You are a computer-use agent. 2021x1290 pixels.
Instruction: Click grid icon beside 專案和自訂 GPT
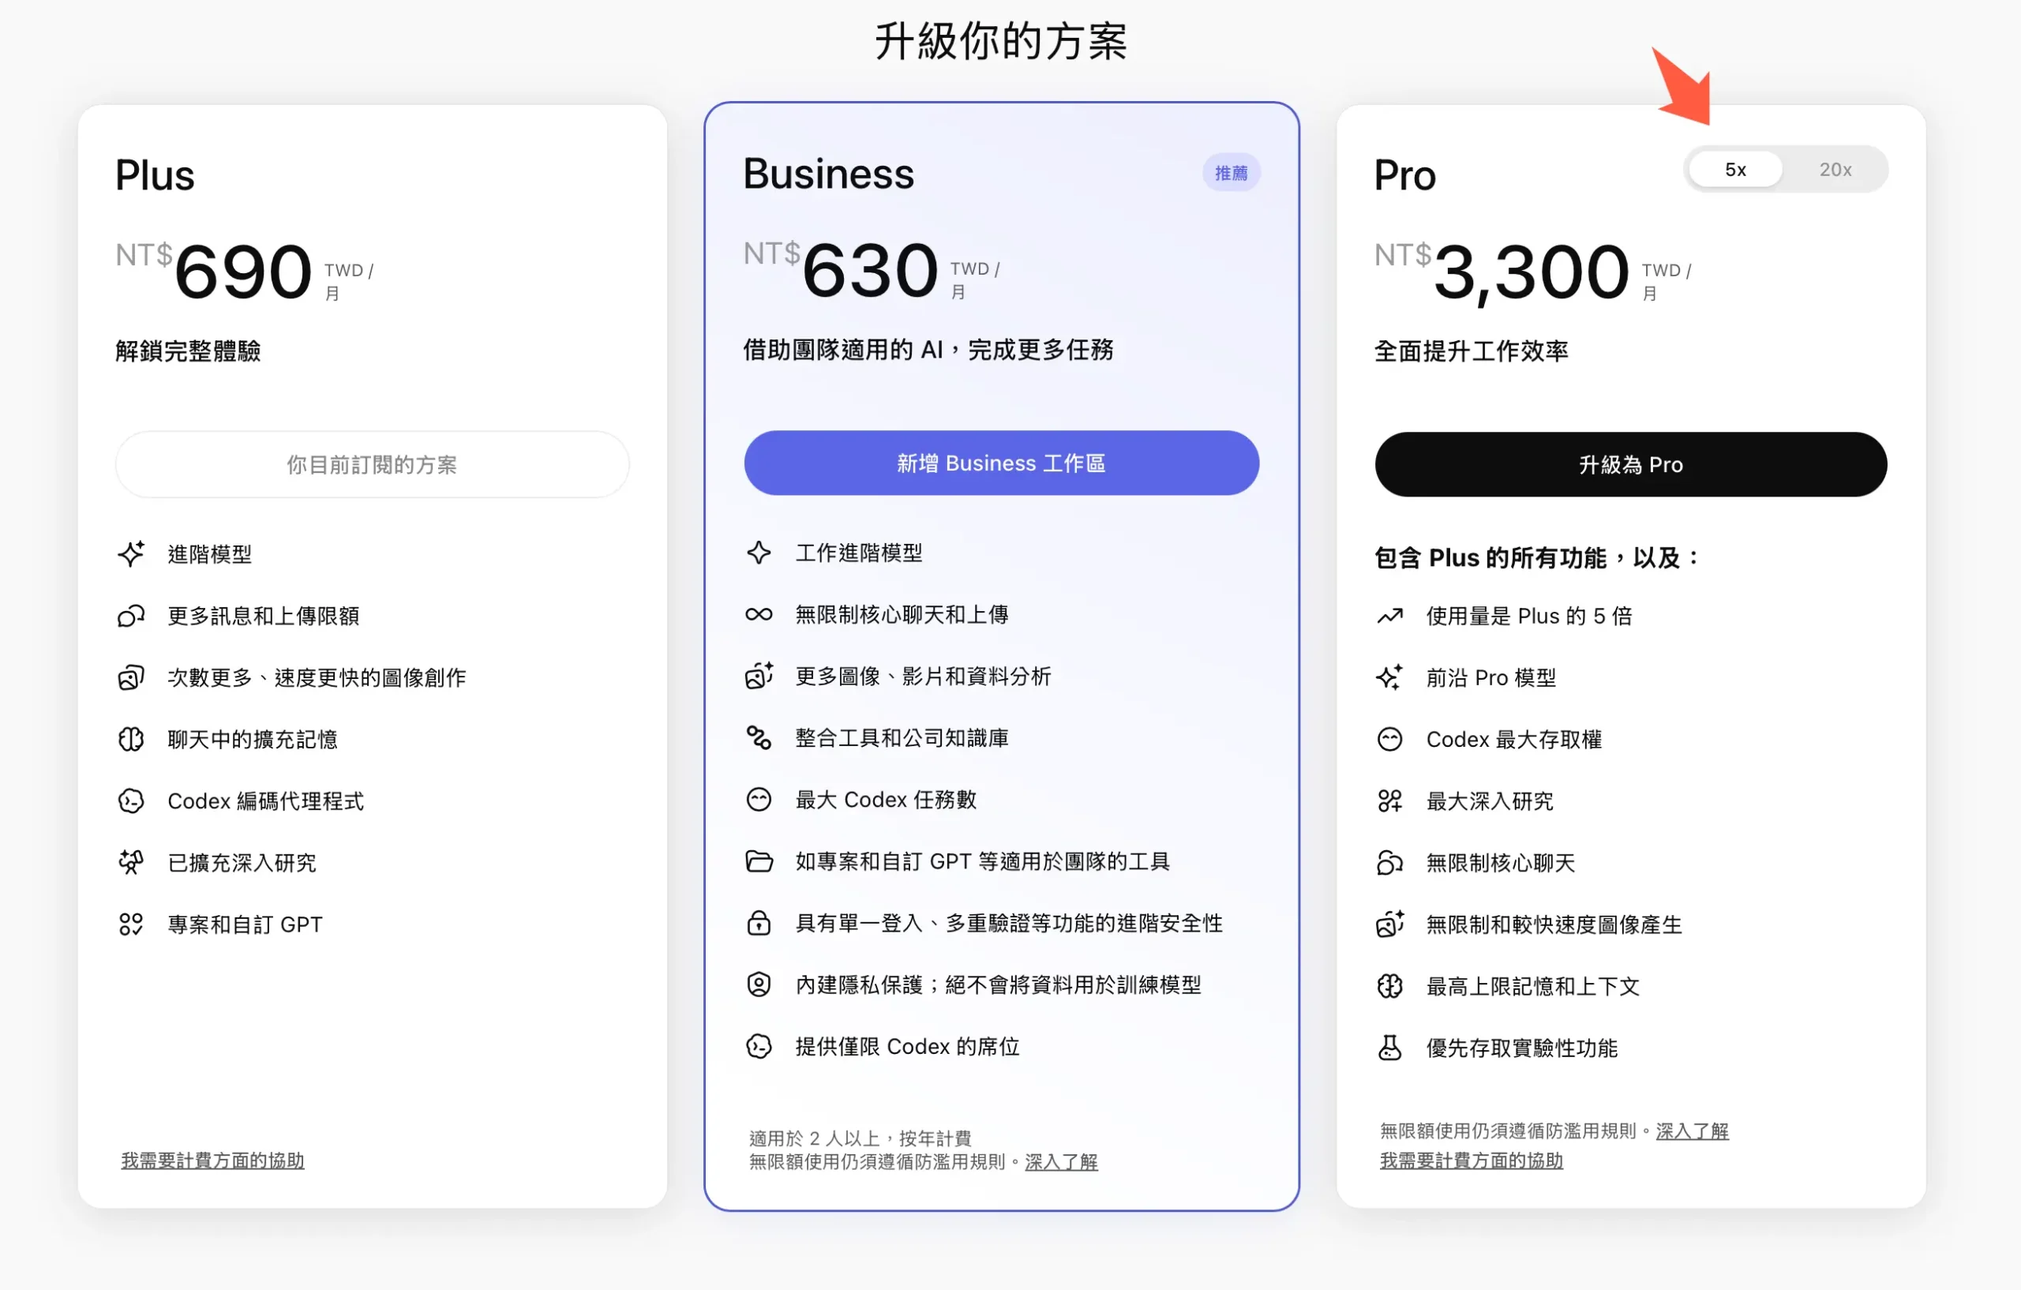click(131, 924)
